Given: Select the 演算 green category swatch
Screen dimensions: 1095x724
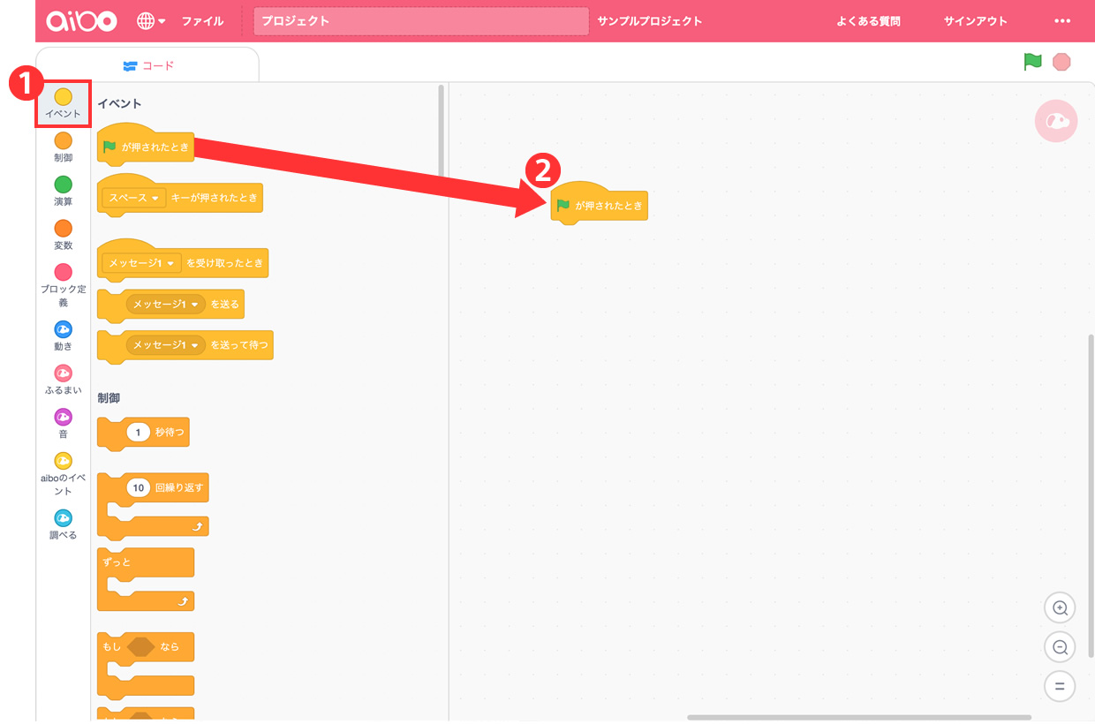Looking at the screenshot, I should pyautogui.click(x=64, y=185).
